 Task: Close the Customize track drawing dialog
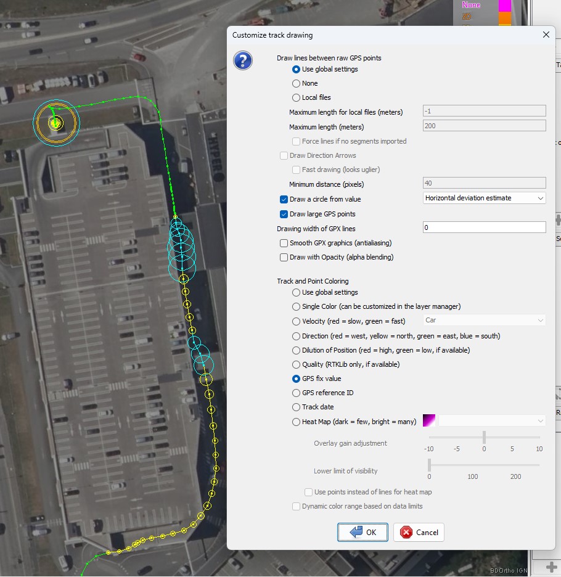coord(546,35)
